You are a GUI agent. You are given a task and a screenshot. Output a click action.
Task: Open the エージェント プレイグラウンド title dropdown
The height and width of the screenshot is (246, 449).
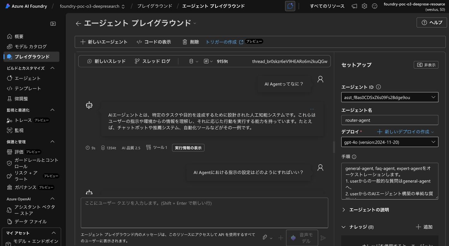click(195, 23)
